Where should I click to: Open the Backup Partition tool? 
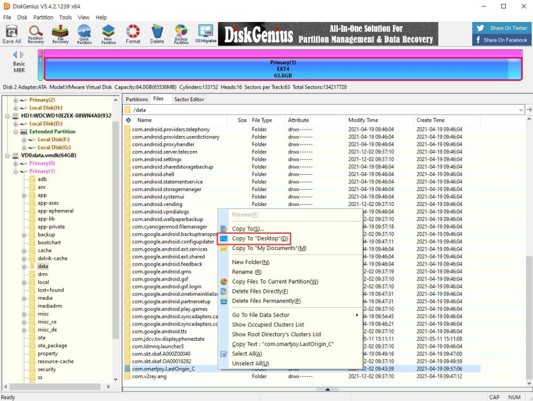(x=181, y=34)
